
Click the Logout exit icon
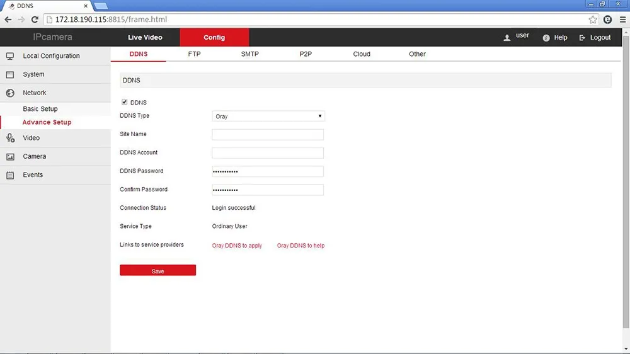point(582,38)
